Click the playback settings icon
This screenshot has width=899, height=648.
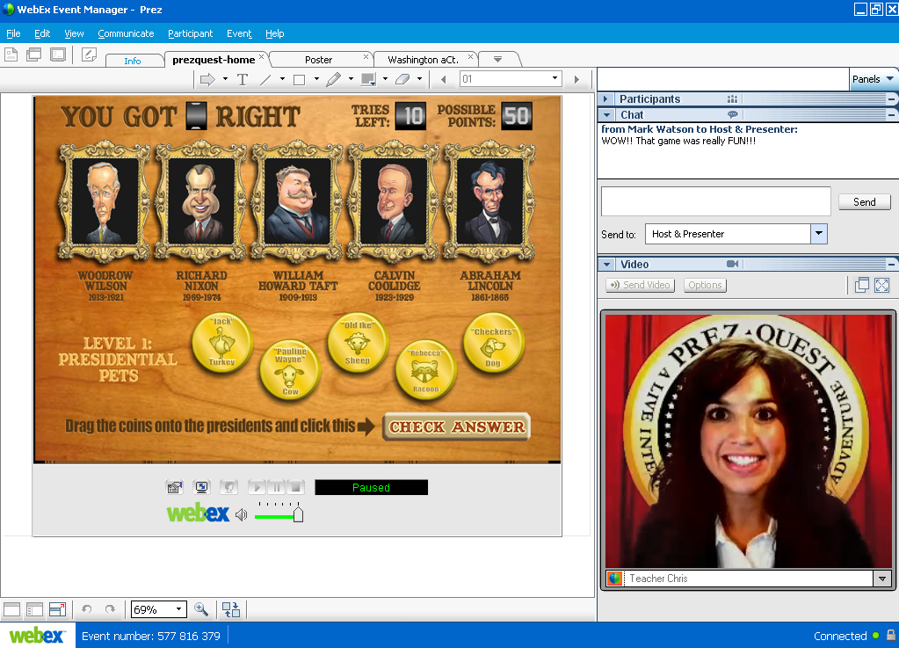[x=174, y=487]
